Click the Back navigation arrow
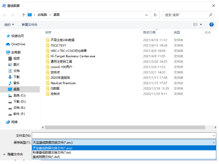Image resolution: width=219 pixels, height=164 pixels. coord(5,15)
